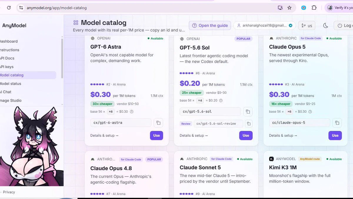Open Details & setup for GPT-6 Astra
This screenshot has width=353, height=199.
104,136
